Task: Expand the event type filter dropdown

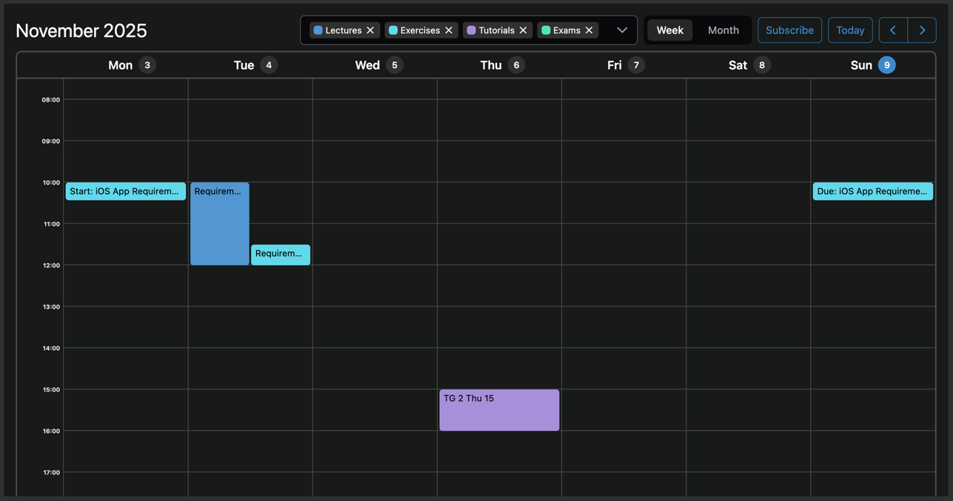Action: click(622, 30)
